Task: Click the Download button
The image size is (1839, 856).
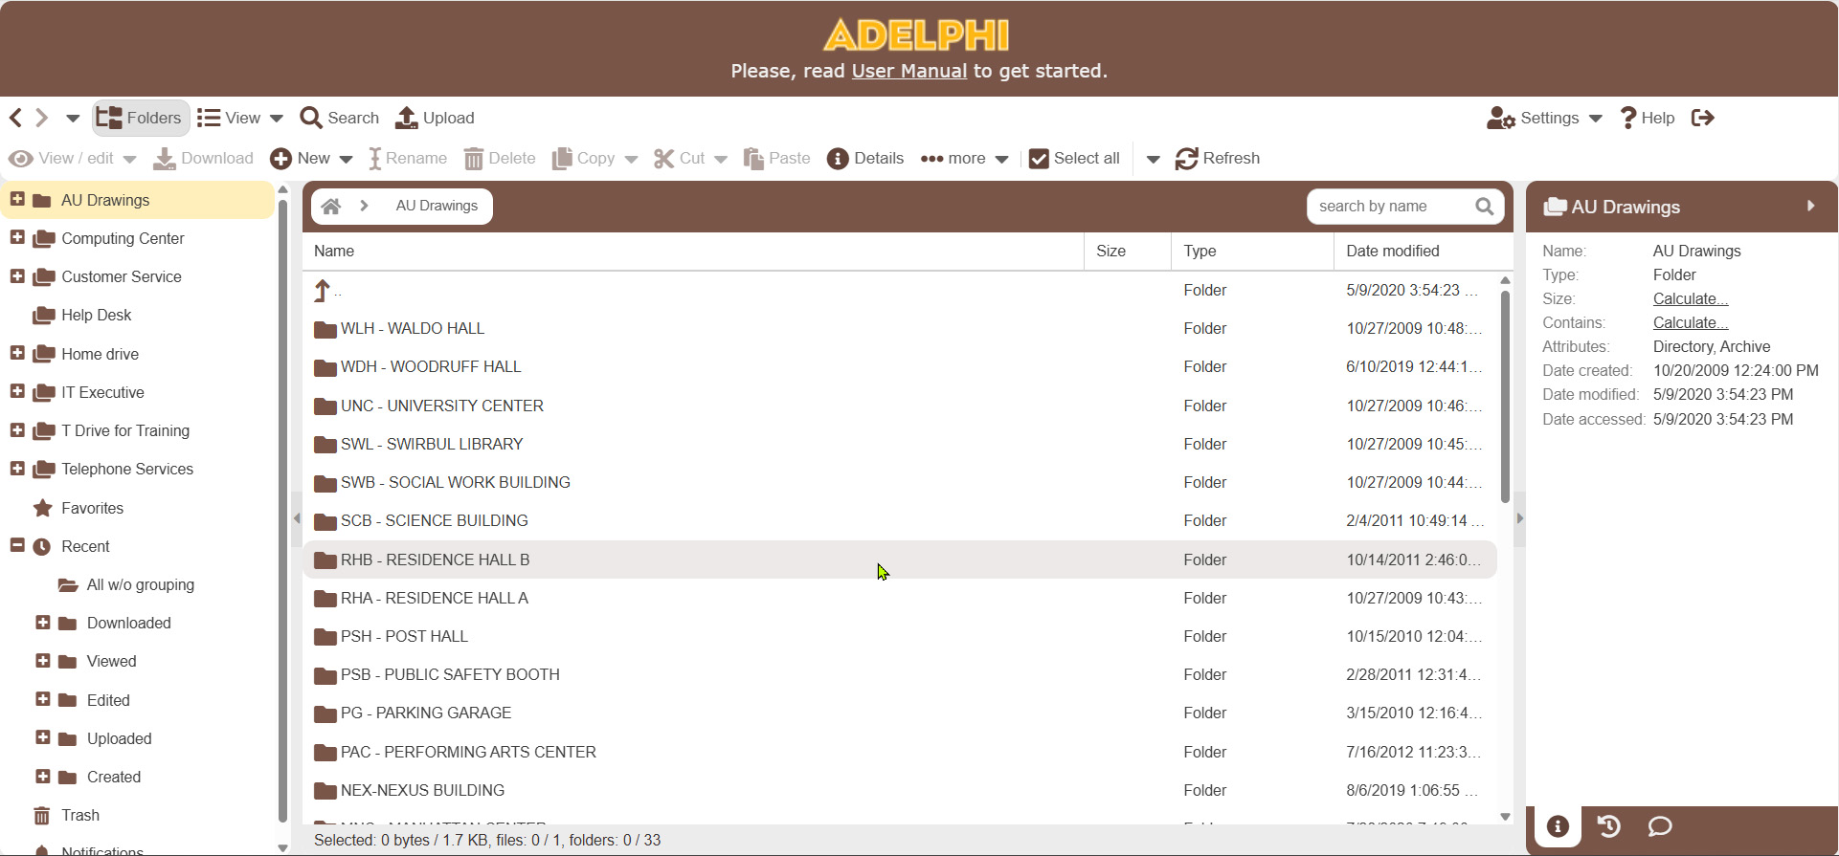Action: coord(204,158)
